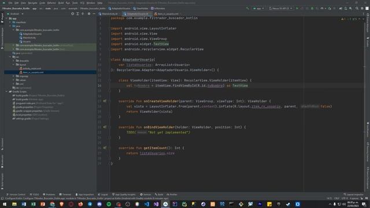The image size is (370, 208).
Task: Click the 'app' breadcrumb in navigation bar
Action: coord(35,8)
